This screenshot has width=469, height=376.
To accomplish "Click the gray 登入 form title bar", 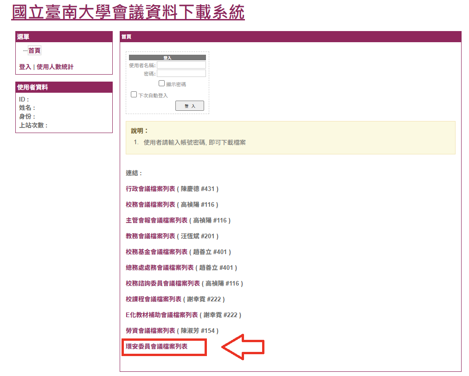I will tap(167, 57).
